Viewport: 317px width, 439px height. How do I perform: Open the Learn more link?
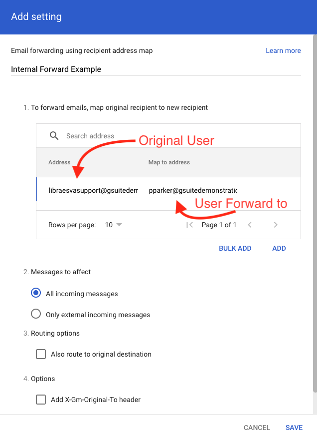[283, 50]
